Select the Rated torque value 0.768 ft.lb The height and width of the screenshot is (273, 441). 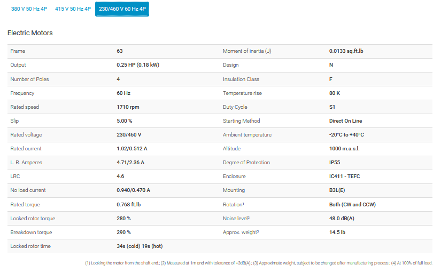129,204
